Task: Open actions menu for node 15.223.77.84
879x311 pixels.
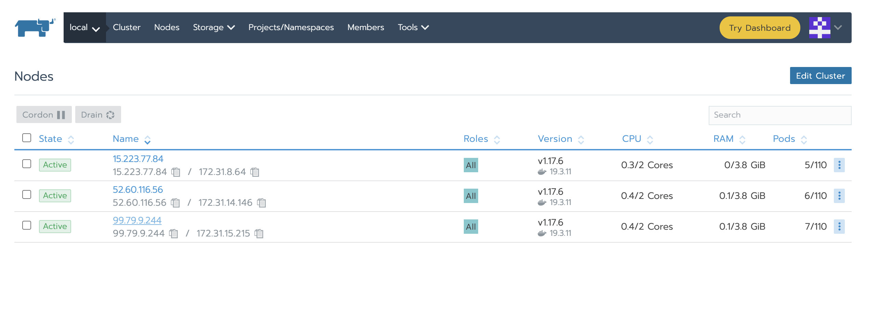Action: 839,165
